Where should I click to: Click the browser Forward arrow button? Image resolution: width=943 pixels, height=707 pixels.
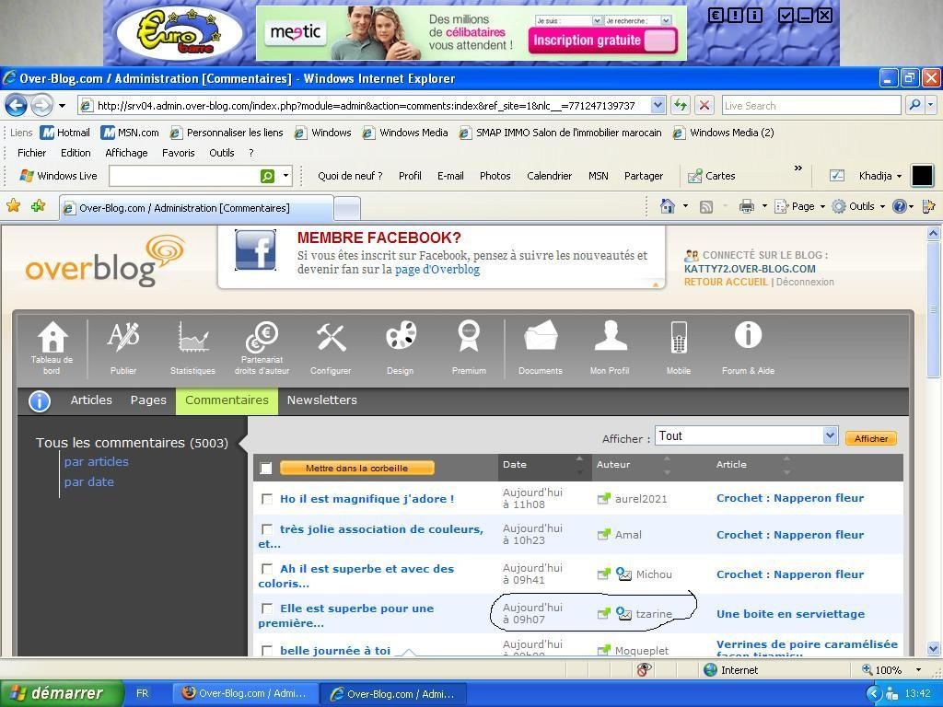(41, 106)
